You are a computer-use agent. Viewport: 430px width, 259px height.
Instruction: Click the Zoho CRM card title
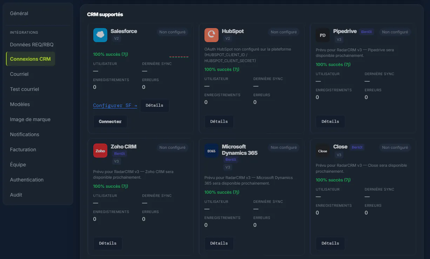pos(123,147)
